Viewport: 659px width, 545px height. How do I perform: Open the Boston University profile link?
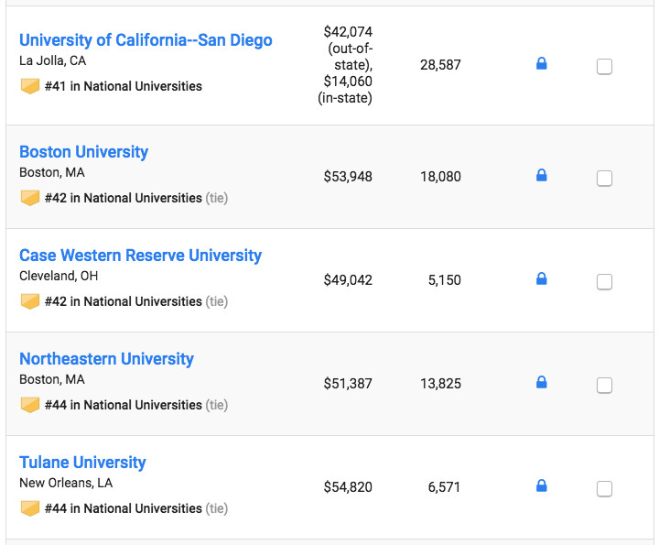click(83, 152)
